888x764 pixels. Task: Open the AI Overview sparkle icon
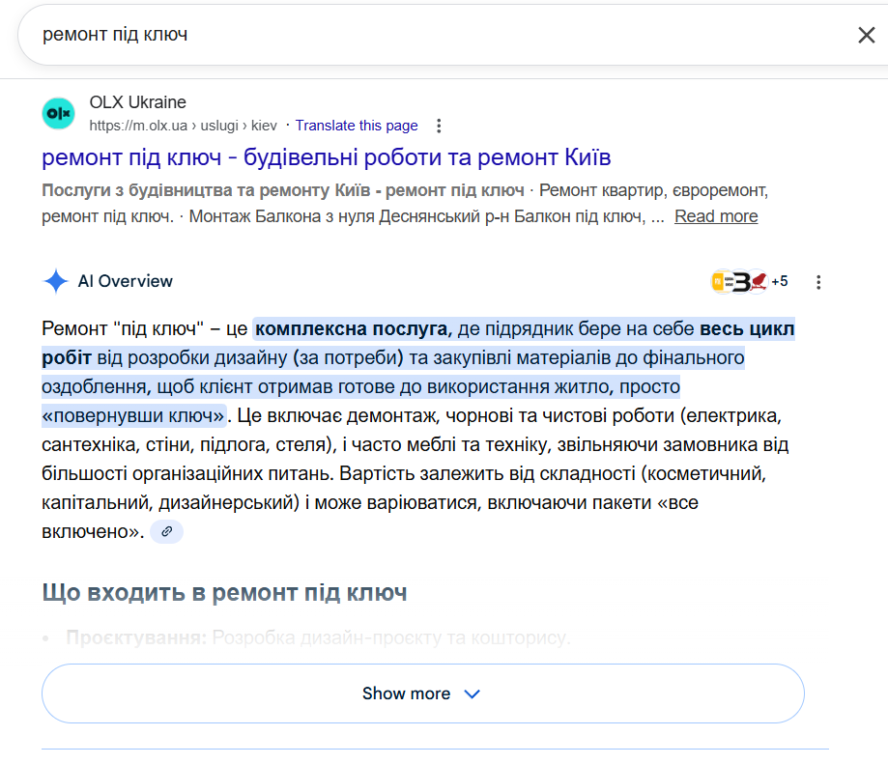pos(56,281)
